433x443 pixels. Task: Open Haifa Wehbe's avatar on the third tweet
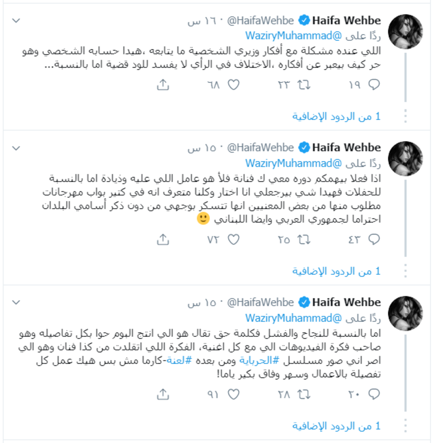(405, 313)
